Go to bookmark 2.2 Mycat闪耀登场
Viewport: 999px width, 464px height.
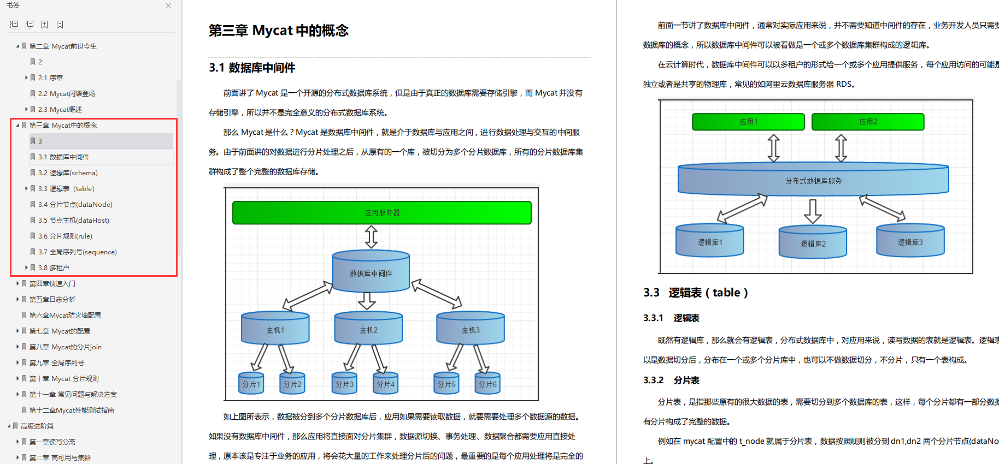(66, 94)
